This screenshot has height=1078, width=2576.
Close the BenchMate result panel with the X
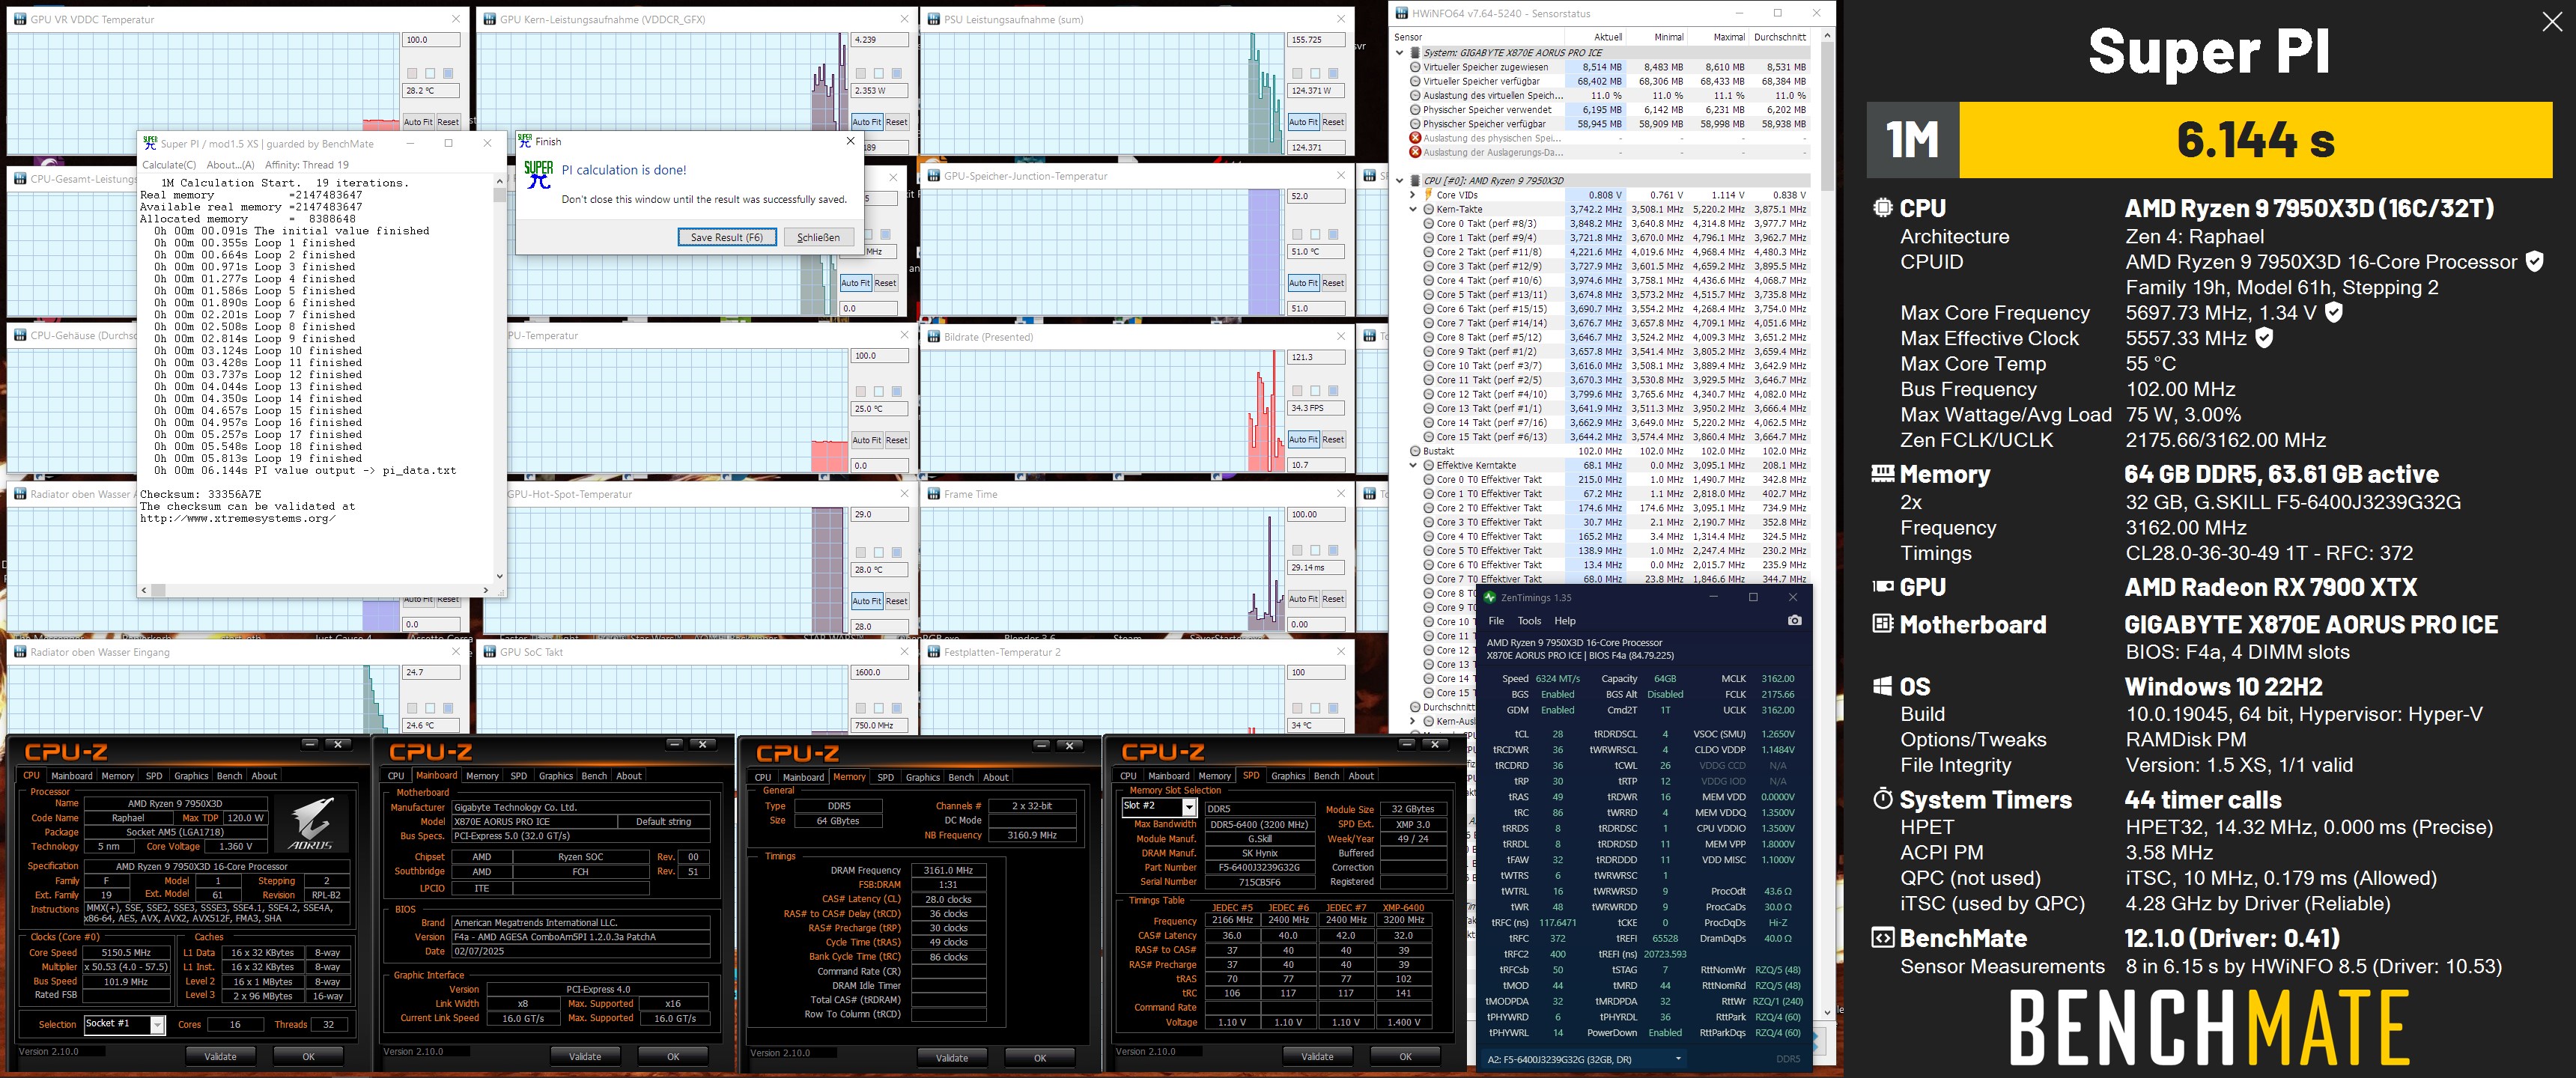(x=2552, y=22)
